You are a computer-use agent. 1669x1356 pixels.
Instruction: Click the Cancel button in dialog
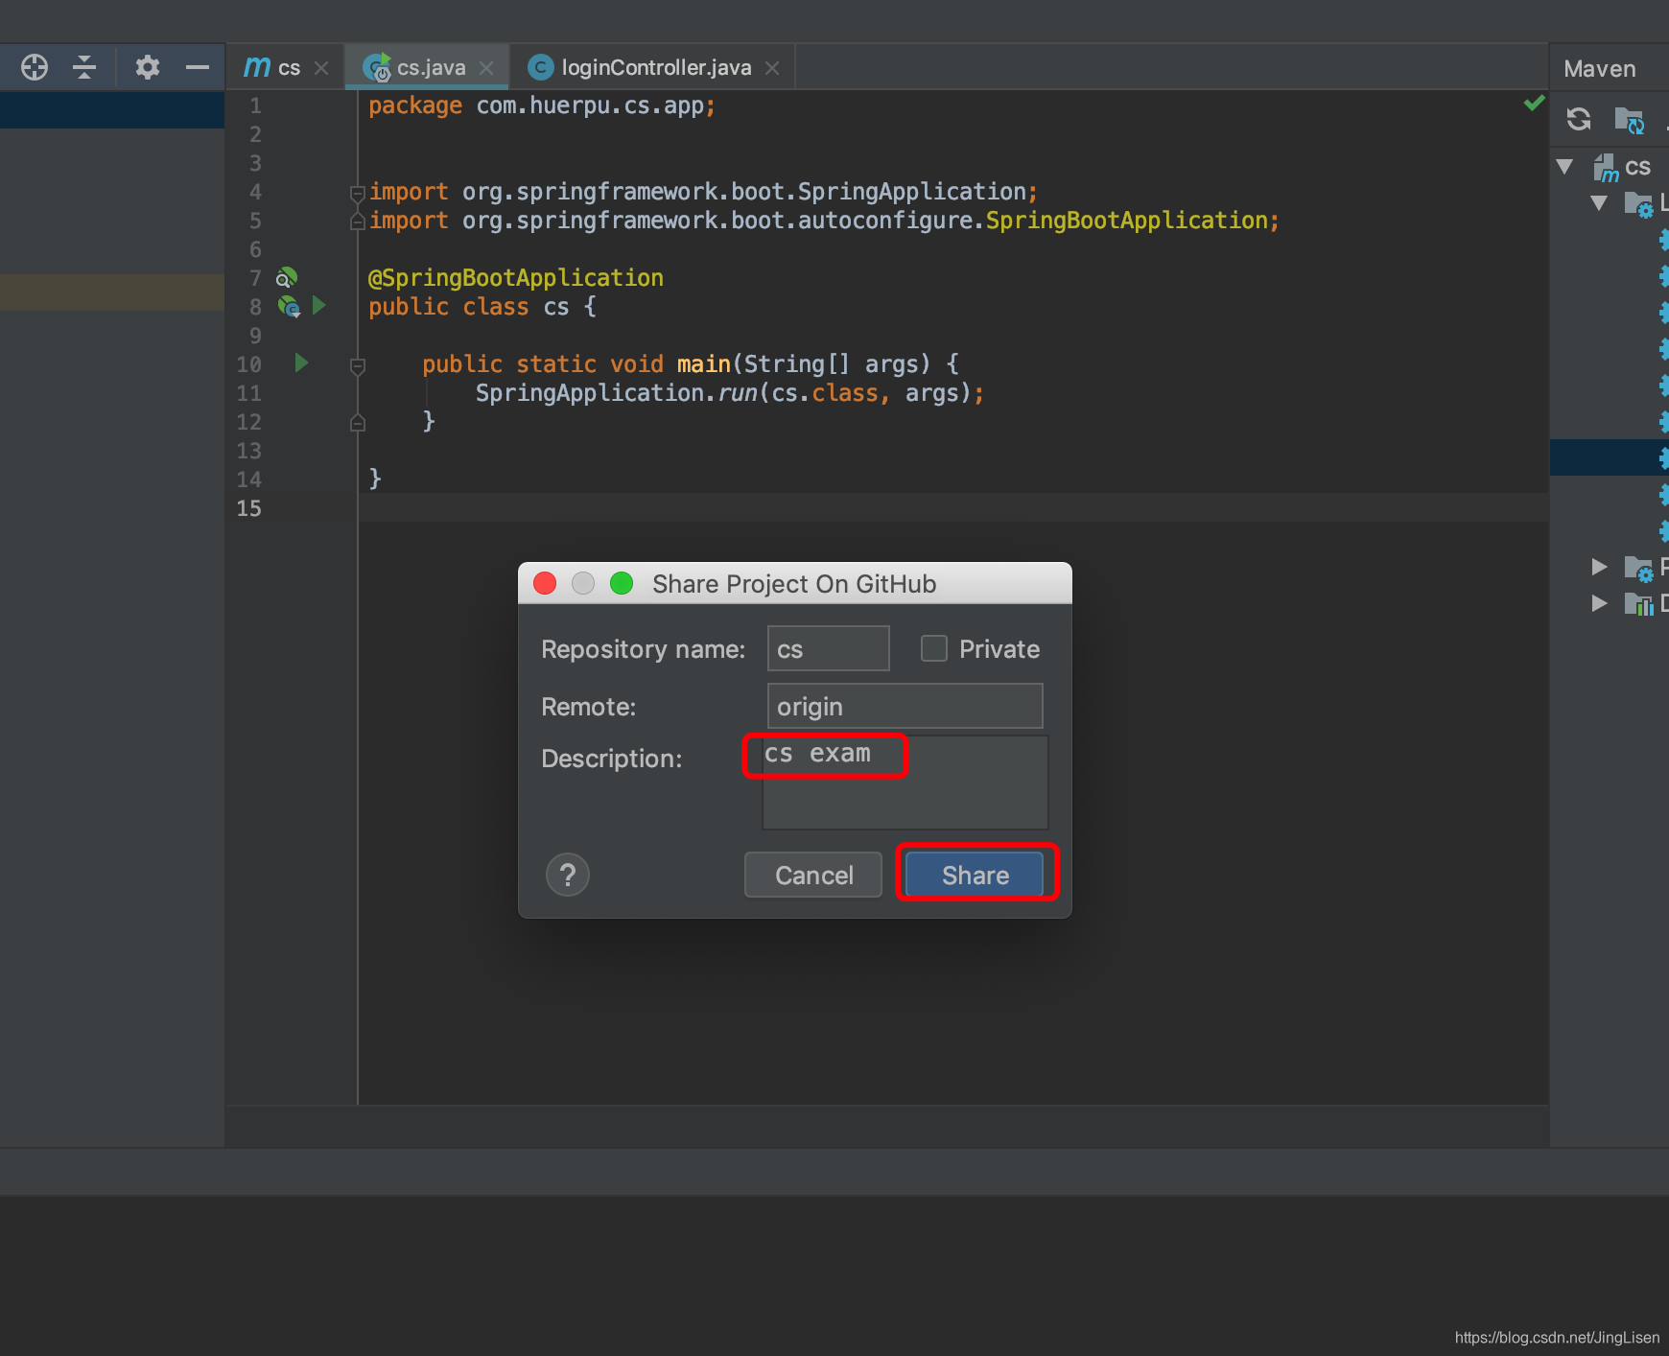pyautogui.click(x=813, y=875)
